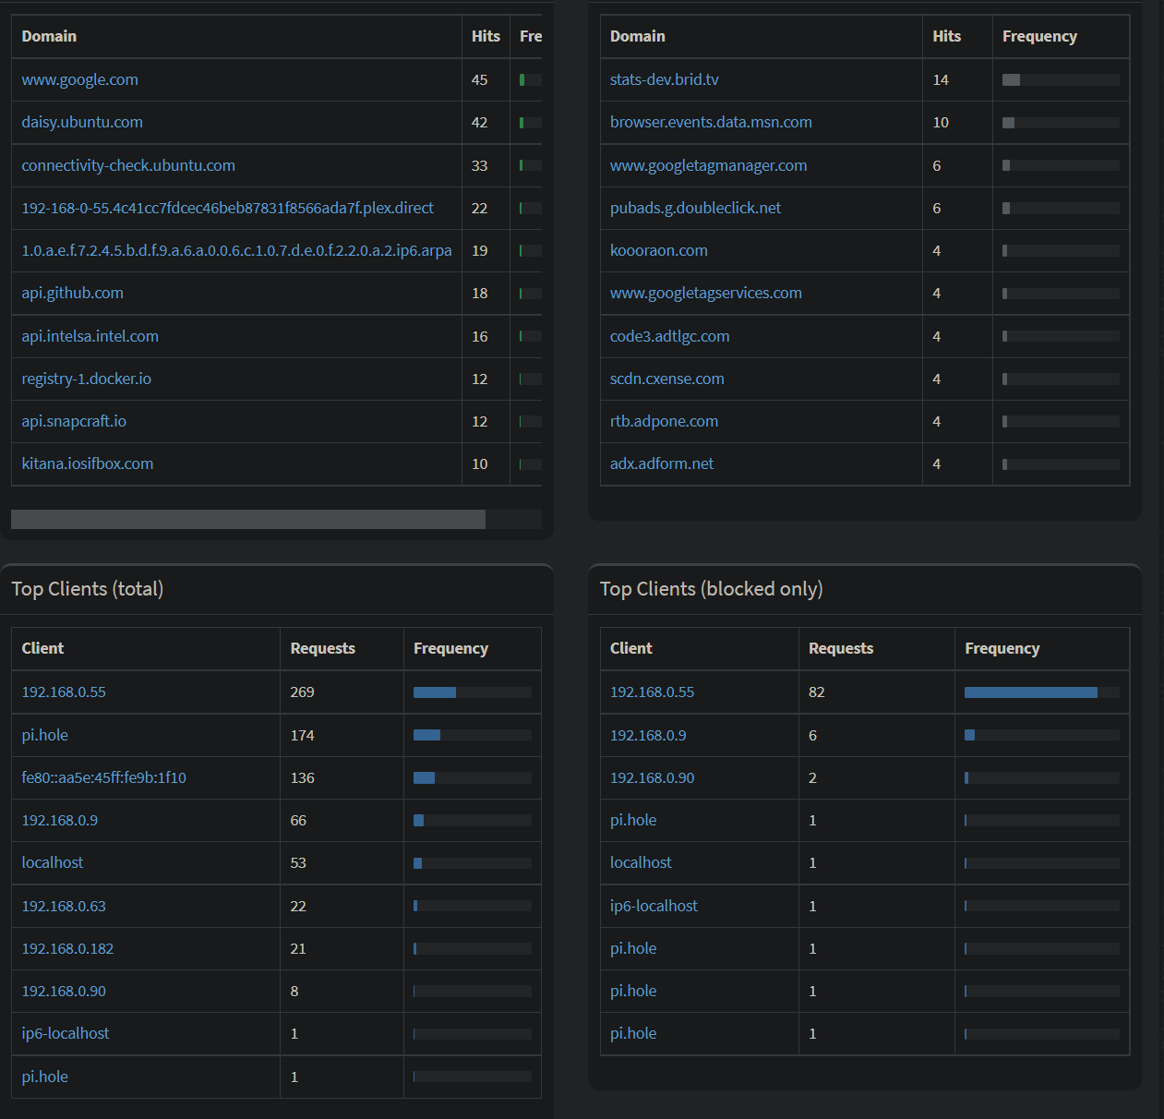
Task: Click localhost in blocked-only clients
Action: (x=641, y=862)
